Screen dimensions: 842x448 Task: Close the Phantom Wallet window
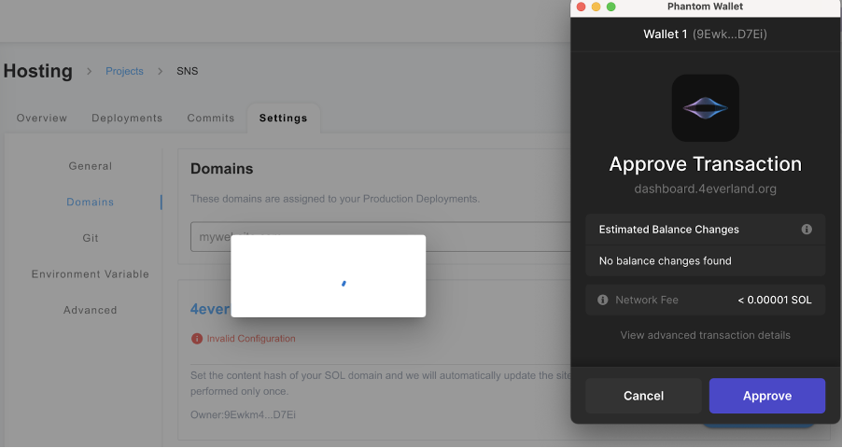[x=581, y=7]
